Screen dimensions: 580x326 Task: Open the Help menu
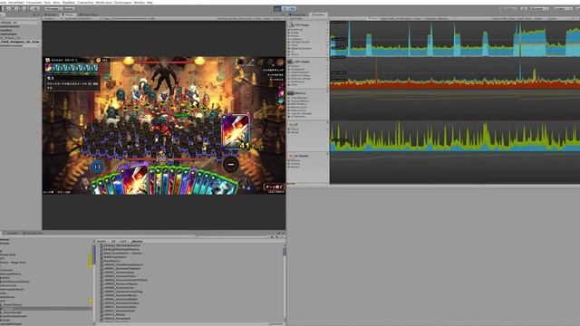150,2
